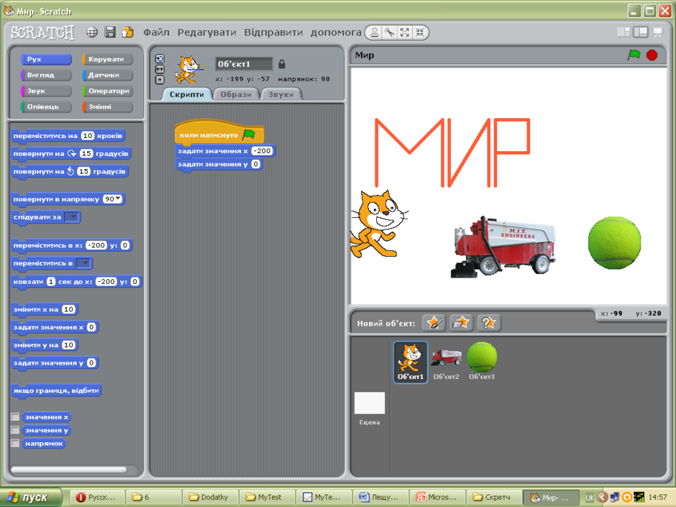This screenshot has height=507, width=676.
Task: Select the Керувати blocks category
Action: [x=107, y=59]
